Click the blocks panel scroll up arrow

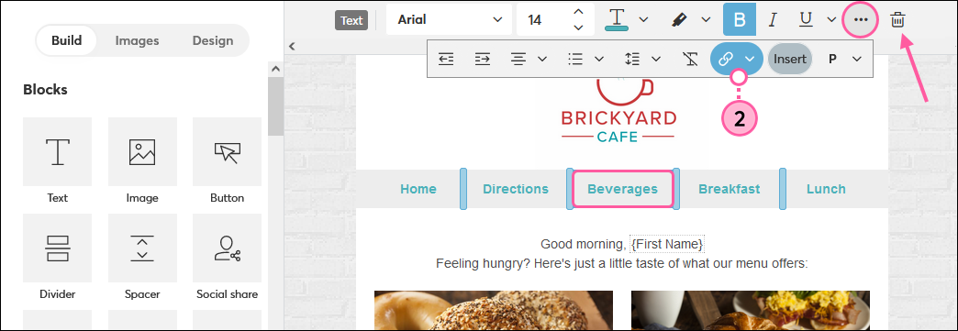275,69
